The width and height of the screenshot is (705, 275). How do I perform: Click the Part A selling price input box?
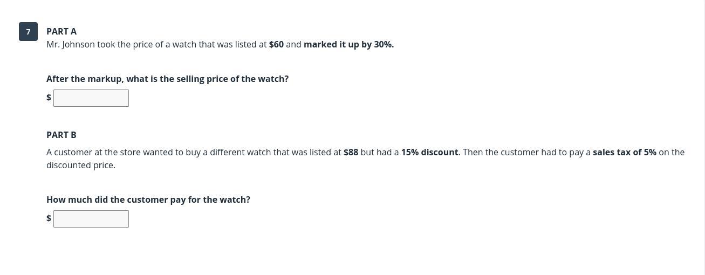pos(91,98)
